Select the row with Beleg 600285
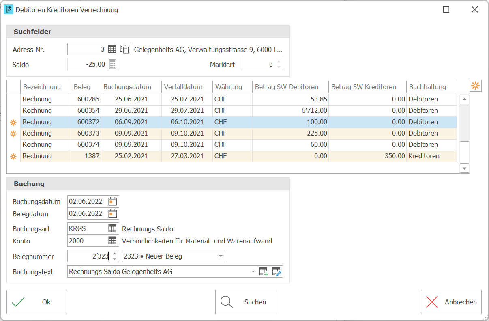 tap(239, 99)
